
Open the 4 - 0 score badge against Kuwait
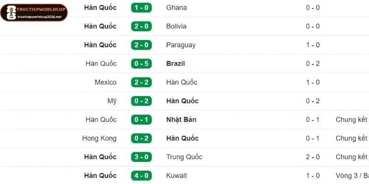pyautogui.click(x=142, y=176)
